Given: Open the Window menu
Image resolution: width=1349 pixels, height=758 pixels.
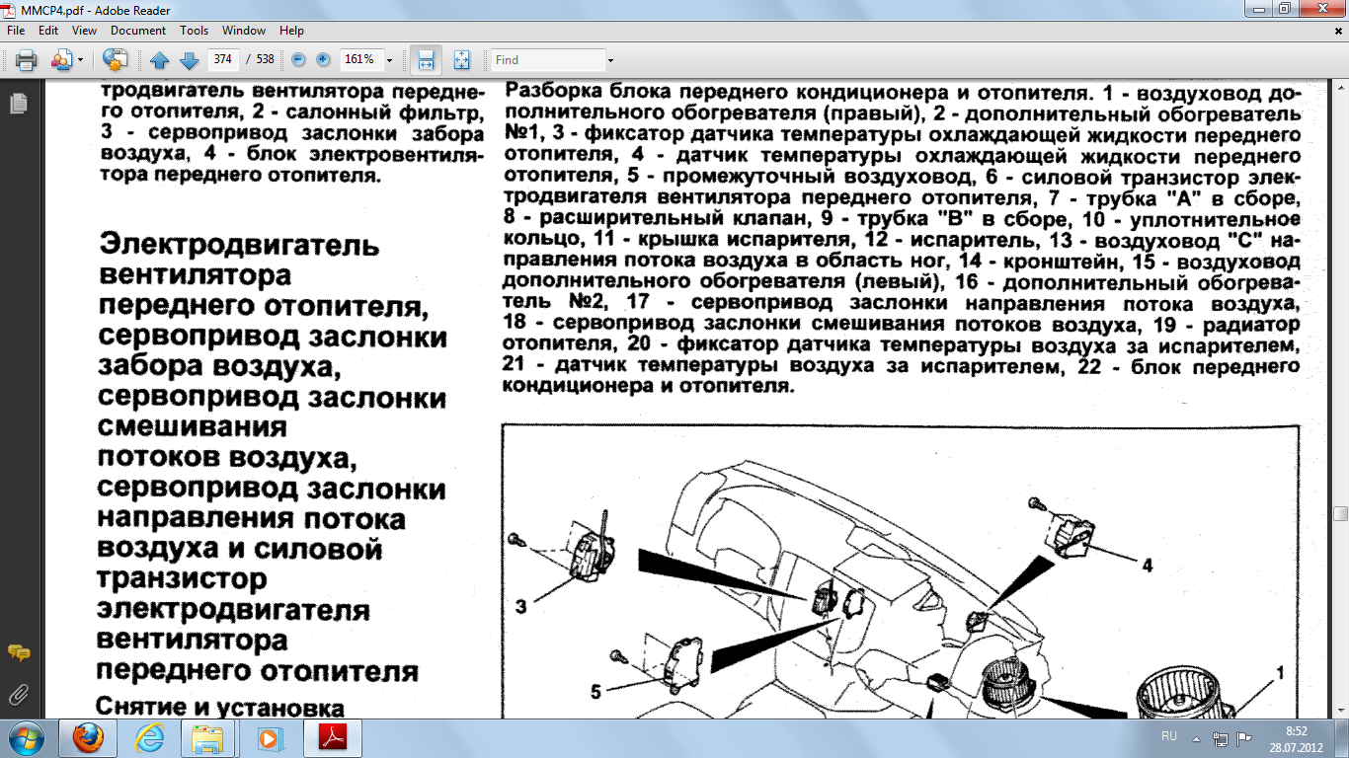Looking at the screenshot, I should tap(244, 31).
